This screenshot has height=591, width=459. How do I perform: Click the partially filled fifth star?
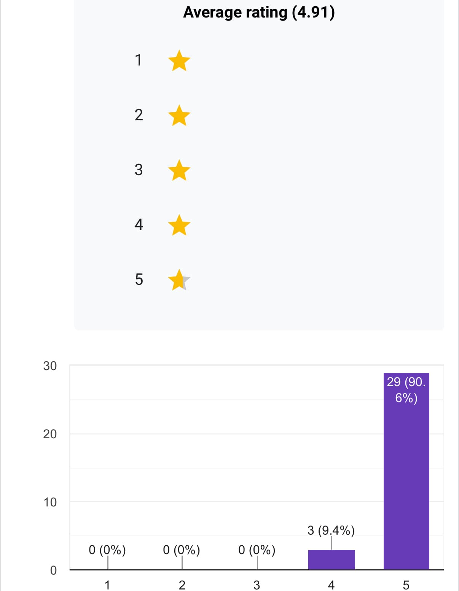click(179, 280)
